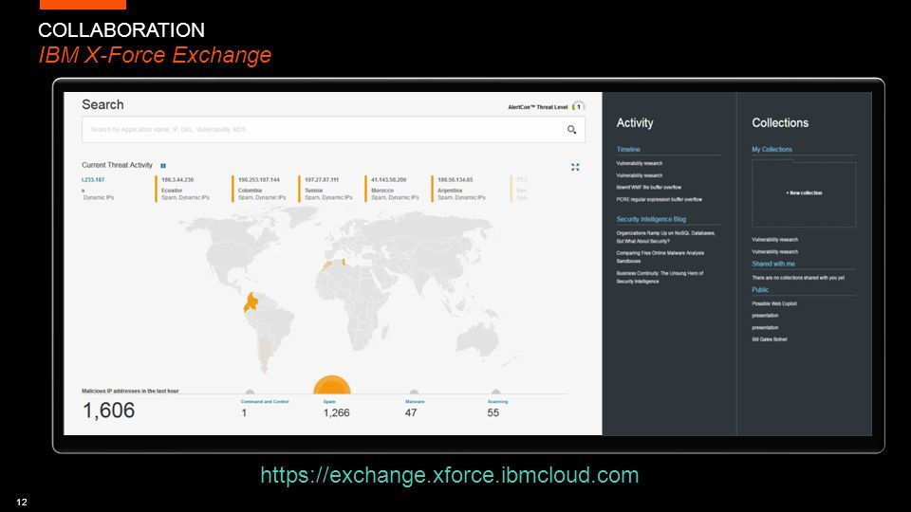Click the magnifying glass search icon
This screenshot has height=512, width=911.
[571, 130]
